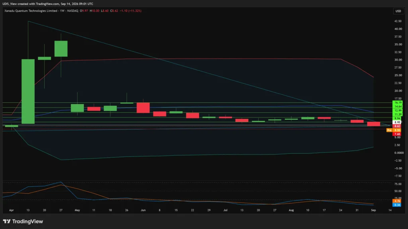Click the open value O9.97
This screenshot has width=408, height=229.
[x=84, y=11]
